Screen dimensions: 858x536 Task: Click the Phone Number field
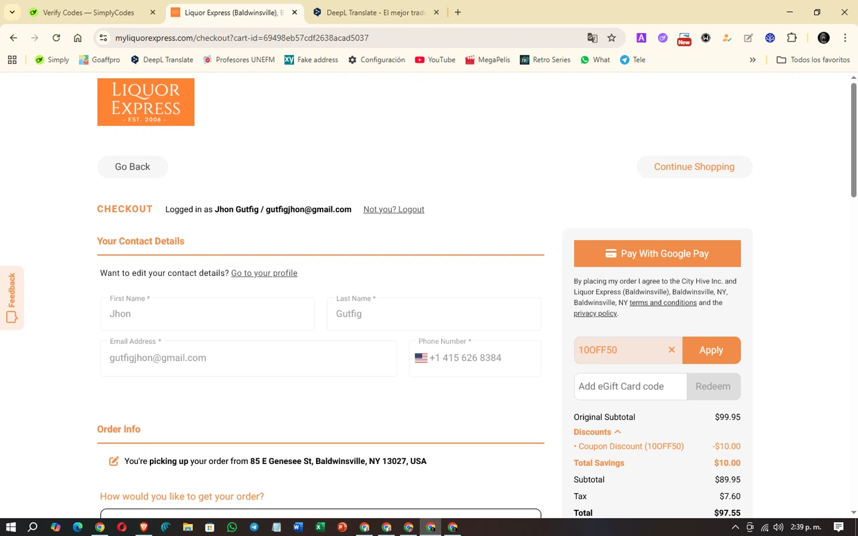475,358
